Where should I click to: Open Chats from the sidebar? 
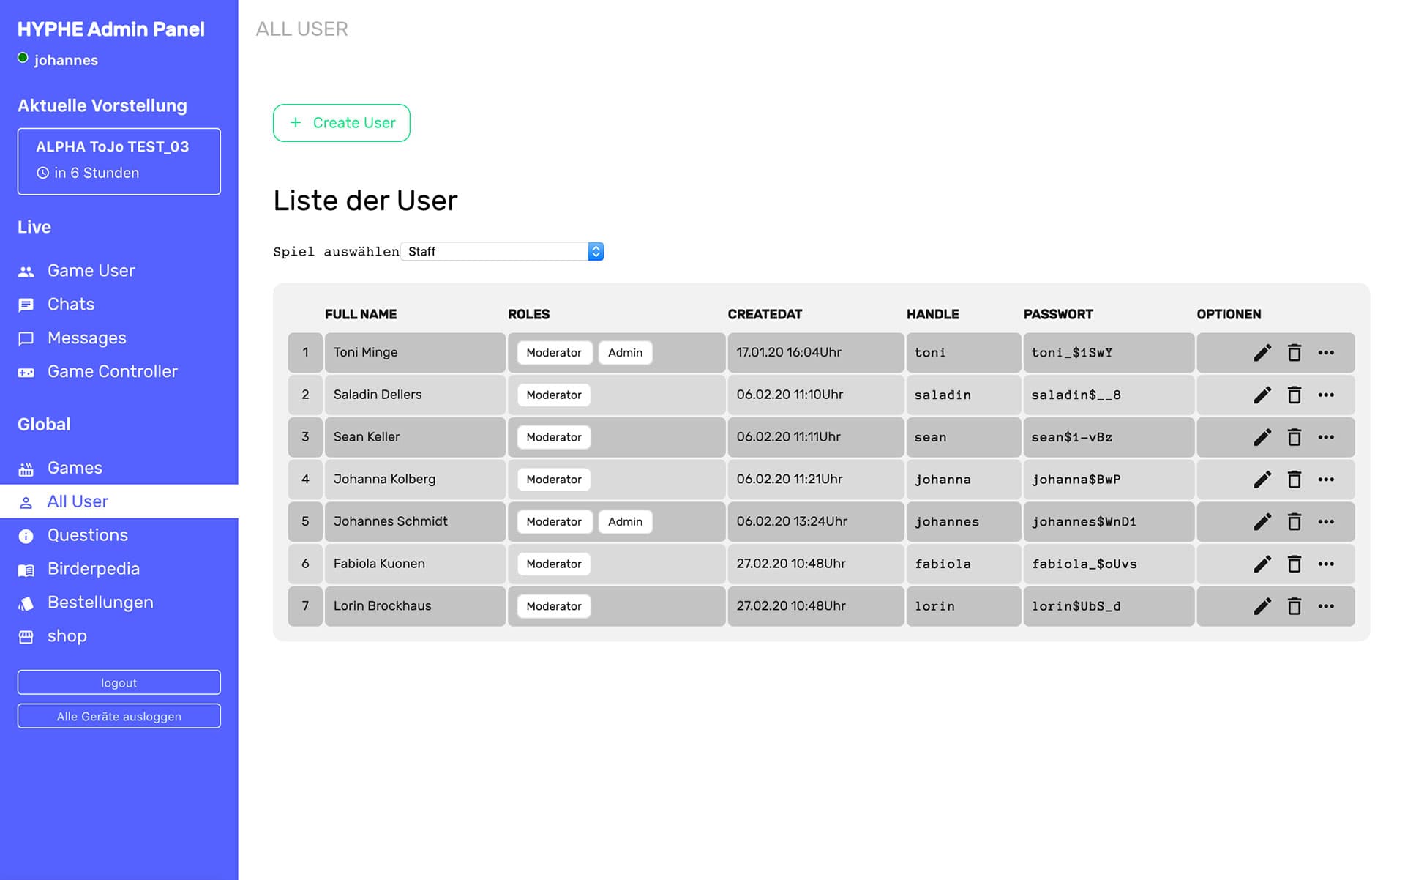point(26,304)
